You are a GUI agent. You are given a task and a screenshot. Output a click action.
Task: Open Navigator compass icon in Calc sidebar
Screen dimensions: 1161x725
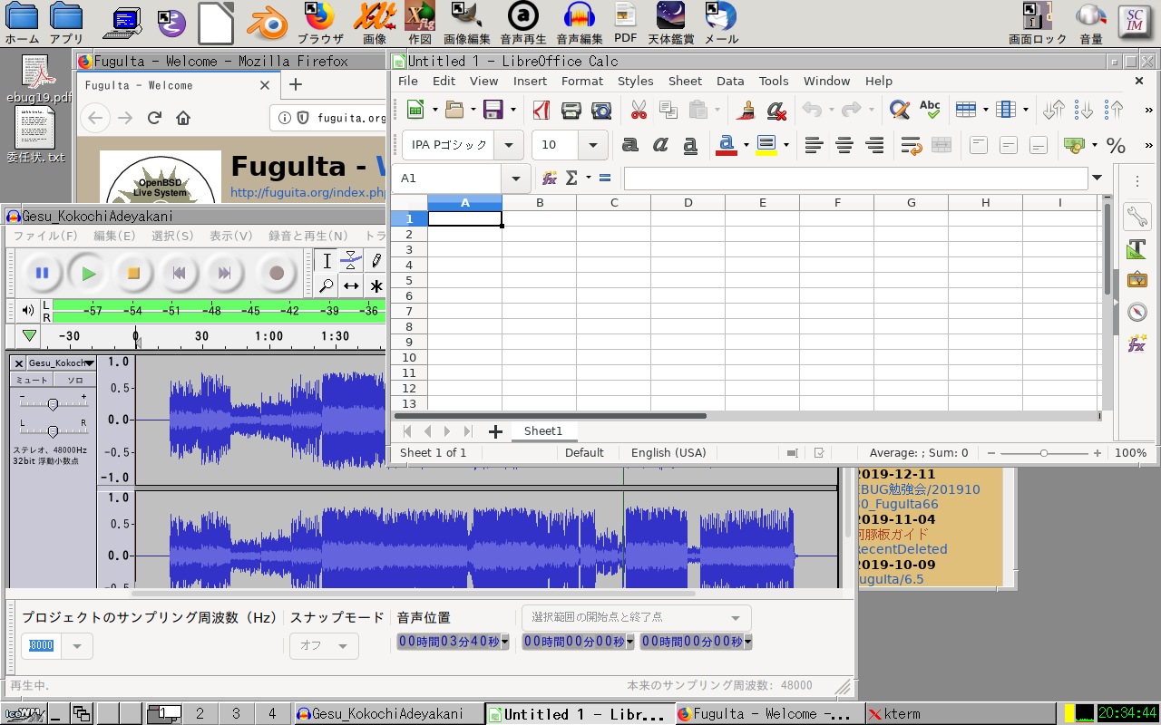tap(1137, 313)
